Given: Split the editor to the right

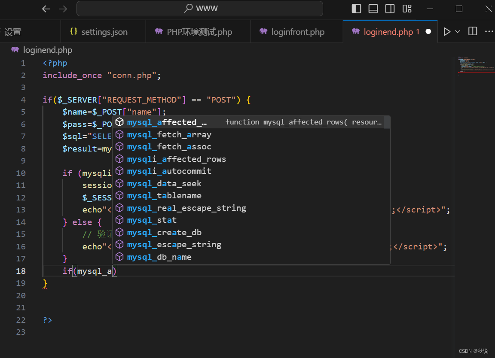Looking at the screenshot, I should tap(473, 31).
